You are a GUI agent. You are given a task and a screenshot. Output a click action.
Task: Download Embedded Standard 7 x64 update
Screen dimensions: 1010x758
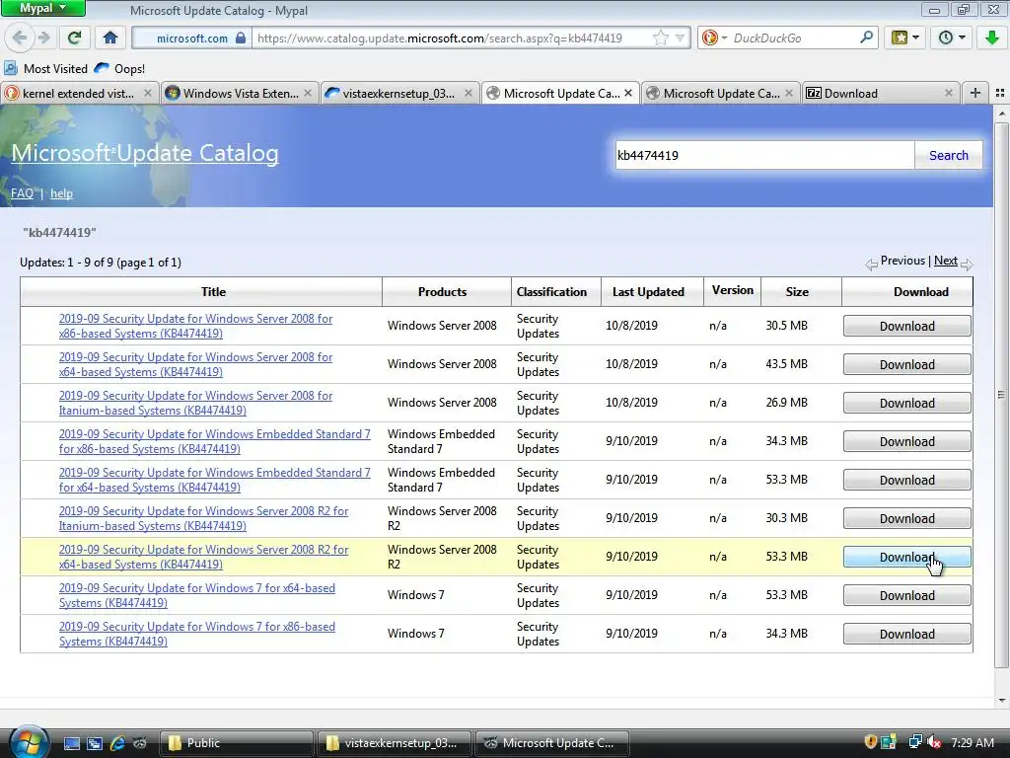(x=907, y=481)
